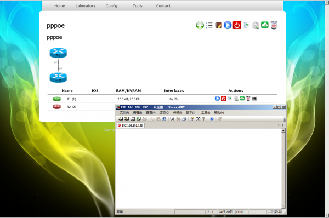Open R1 console via the monitor icon
Image resolution: width=329 pixels, height=218 pixels.
(254, 98)
